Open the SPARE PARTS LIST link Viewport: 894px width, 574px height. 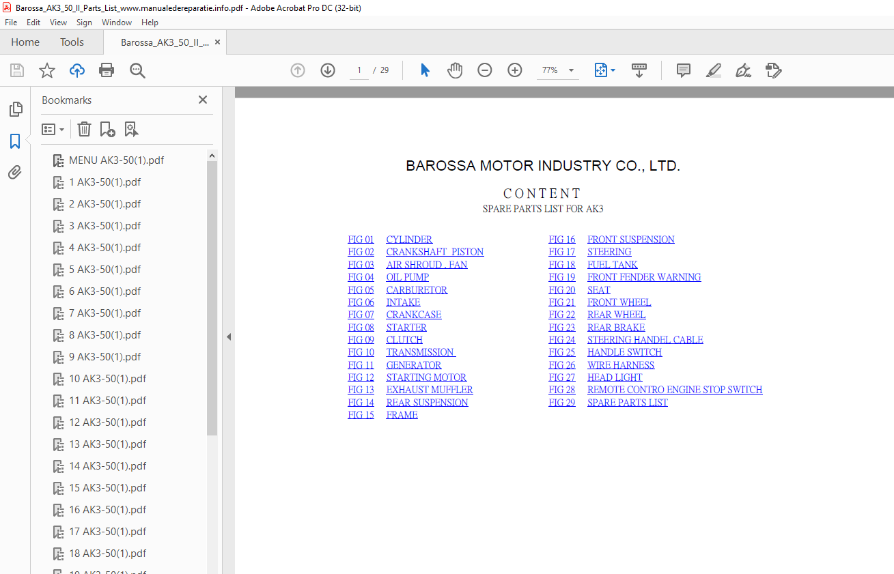coord(628,403)
